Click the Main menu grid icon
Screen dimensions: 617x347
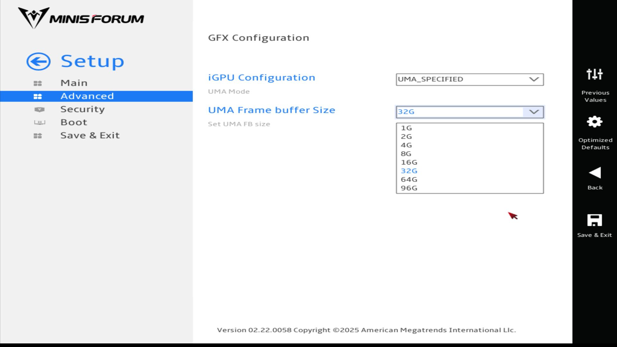pos(38,83)
